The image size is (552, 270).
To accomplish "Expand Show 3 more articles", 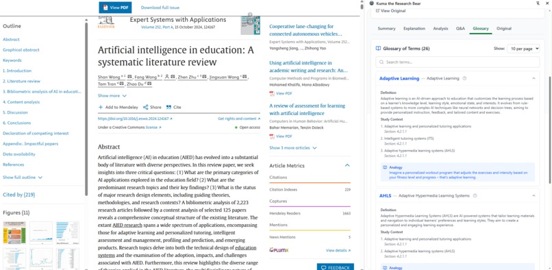I will click(293, 148).
